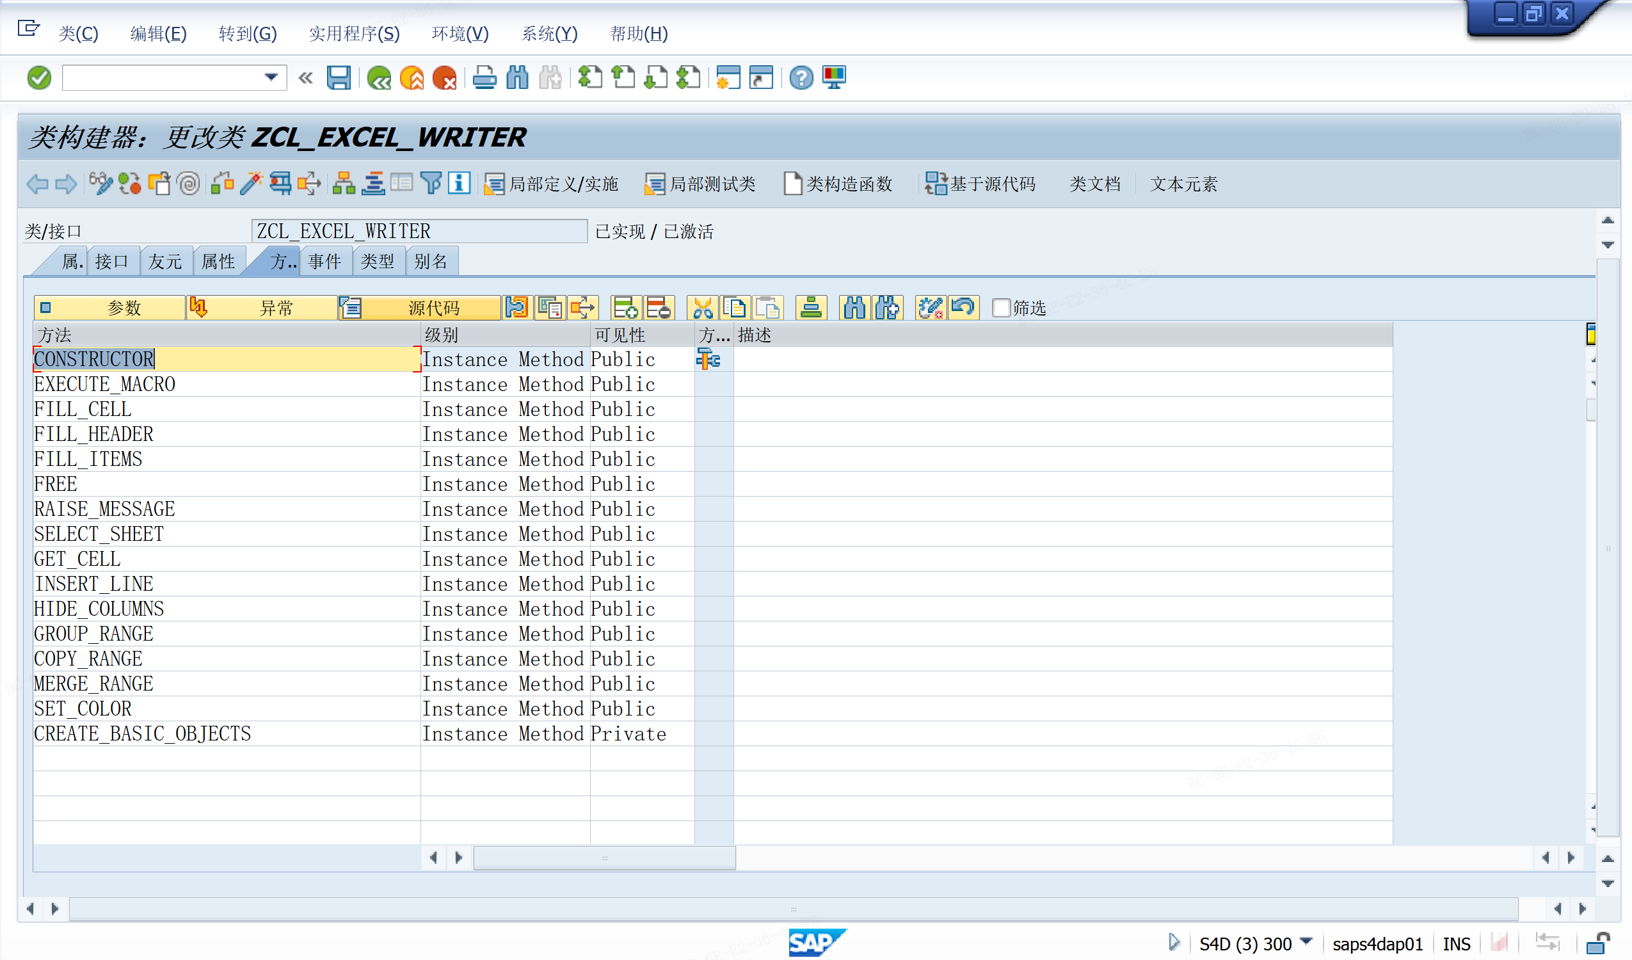The height and width of the screenshot is (960, 1632).
Task: Click the 异常 button
Action: 262,308
